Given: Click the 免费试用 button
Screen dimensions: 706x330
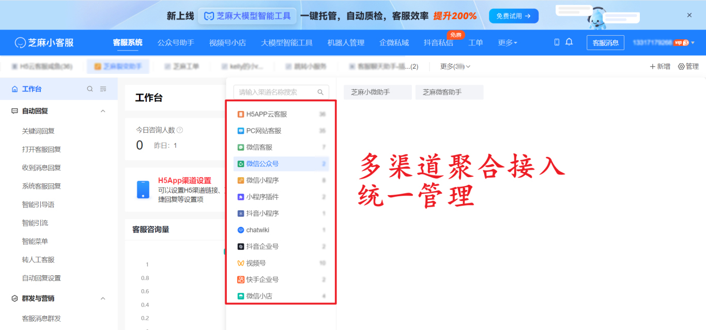Looking at the screenshot, I should pyautogui.click(x=513, y=16).
